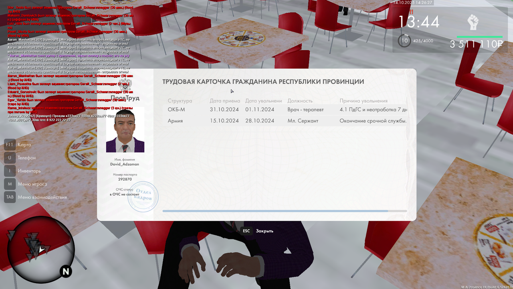This screenshot has width=513, height=289.
Task: Click the ESC key badge
Action: 246,231
